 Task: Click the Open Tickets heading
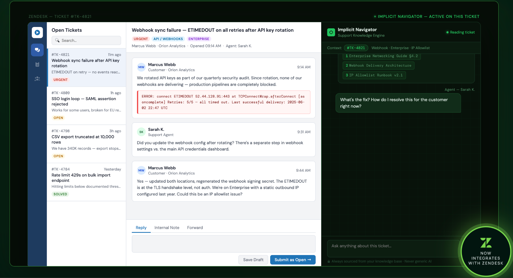[67, 30]
